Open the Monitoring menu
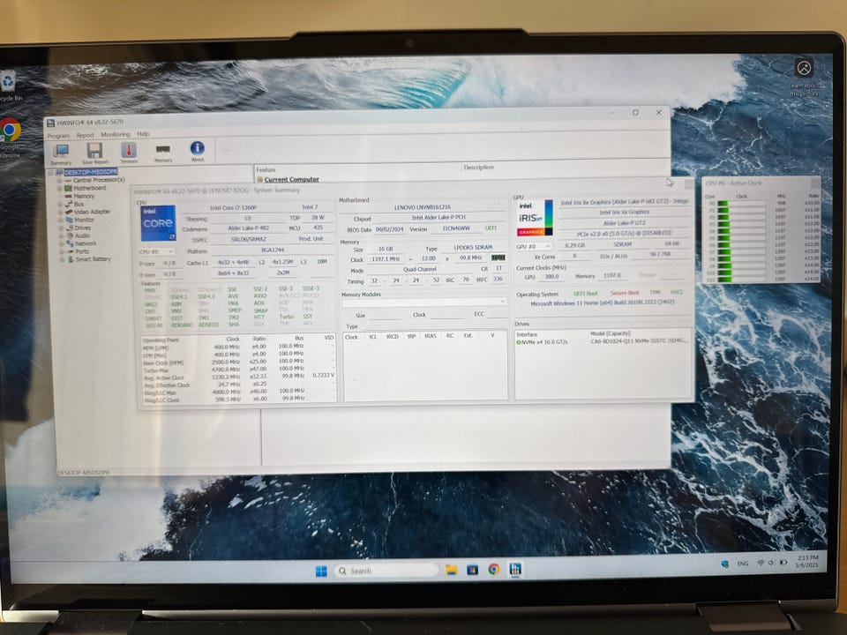Image resolution: width=847 pixels, height=635 pixels. tap(115, 134)
